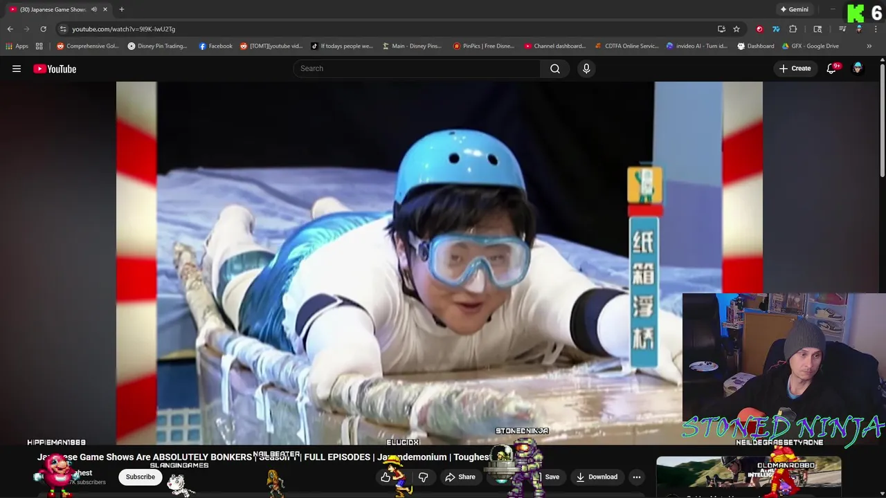The height and width of the screenshot is (498, 886).
Task: Reload the YouTube page
Action: pyautogui.click(x=43, y=29)
